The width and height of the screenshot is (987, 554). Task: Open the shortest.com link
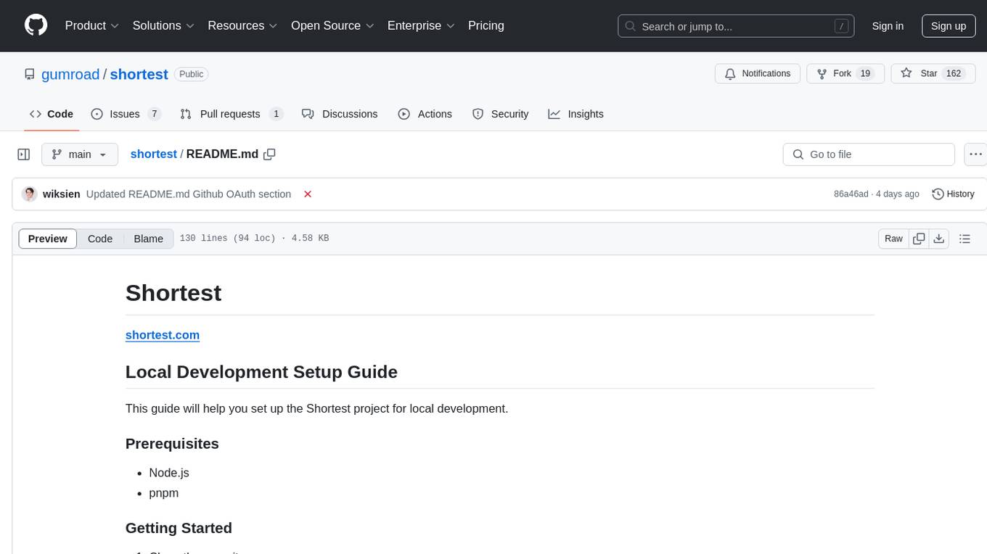pos(163,335)
